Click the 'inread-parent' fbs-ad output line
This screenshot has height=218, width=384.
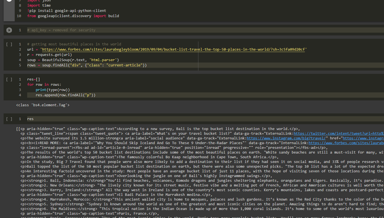(174, 148)
